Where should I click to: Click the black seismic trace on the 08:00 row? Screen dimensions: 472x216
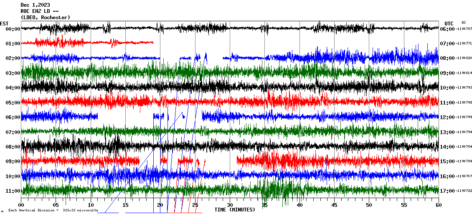pos(230,146)
